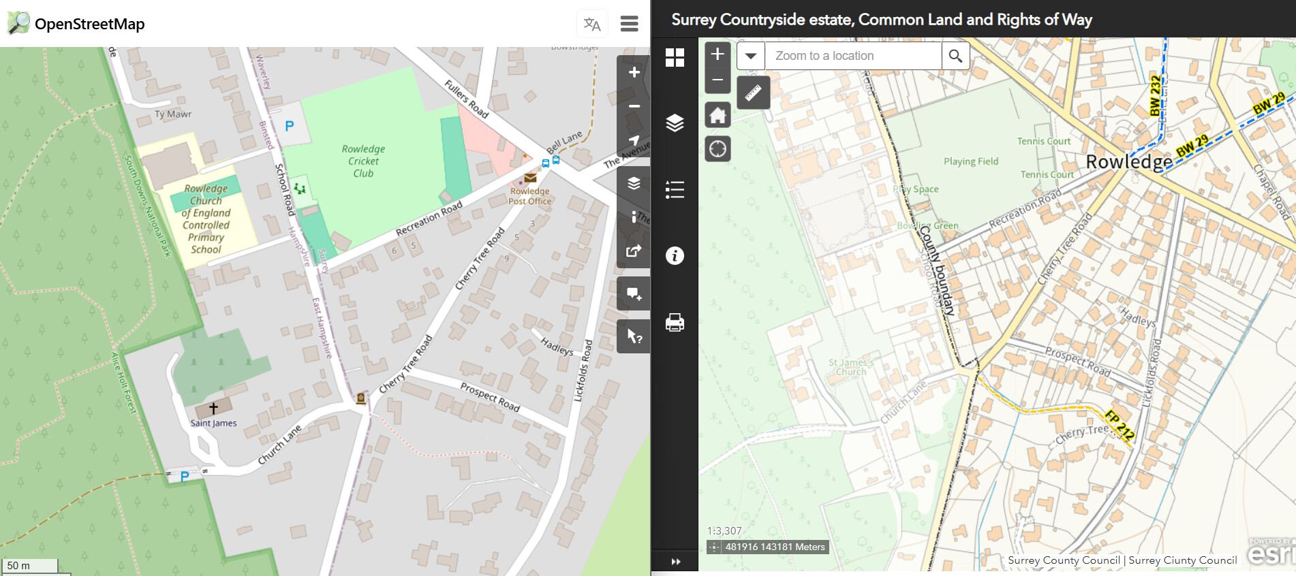Show my location on OpenStreetMap
1296x576 pixels.
(x=634, y=140)
